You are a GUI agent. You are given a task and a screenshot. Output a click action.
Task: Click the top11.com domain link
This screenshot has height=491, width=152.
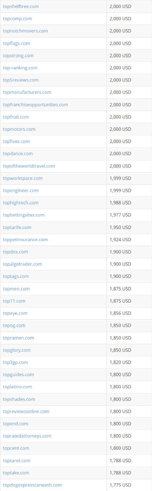[x=14, y=301]
